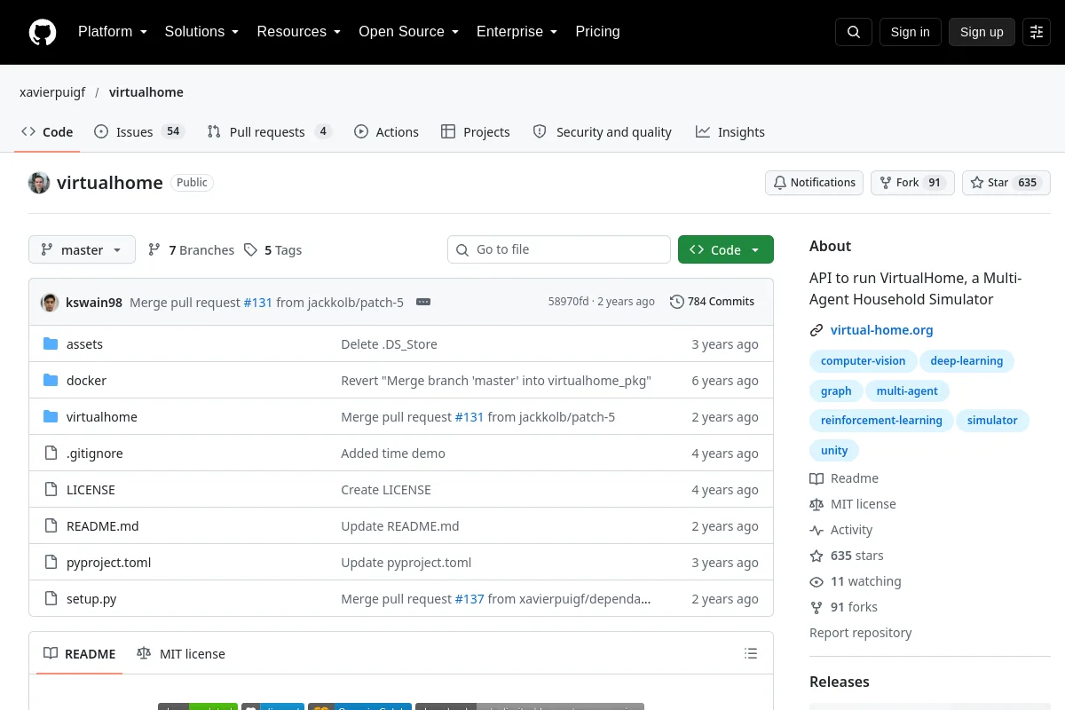Go to the GitHub homepage logo
1065x710 pixels.
tap(43, 32)
